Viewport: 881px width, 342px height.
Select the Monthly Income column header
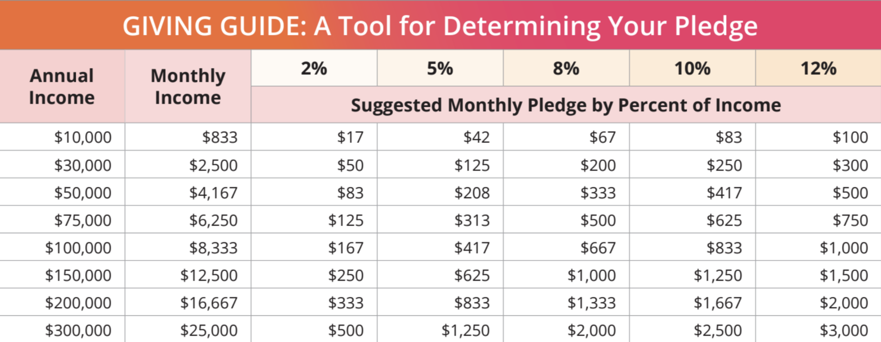click(188, 87)
